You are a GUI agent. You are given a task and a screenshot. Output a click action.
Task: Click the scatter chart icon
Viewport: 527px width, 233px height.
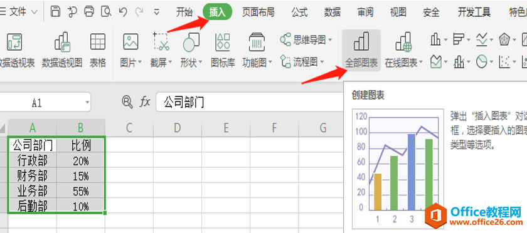tap(504, 62)
